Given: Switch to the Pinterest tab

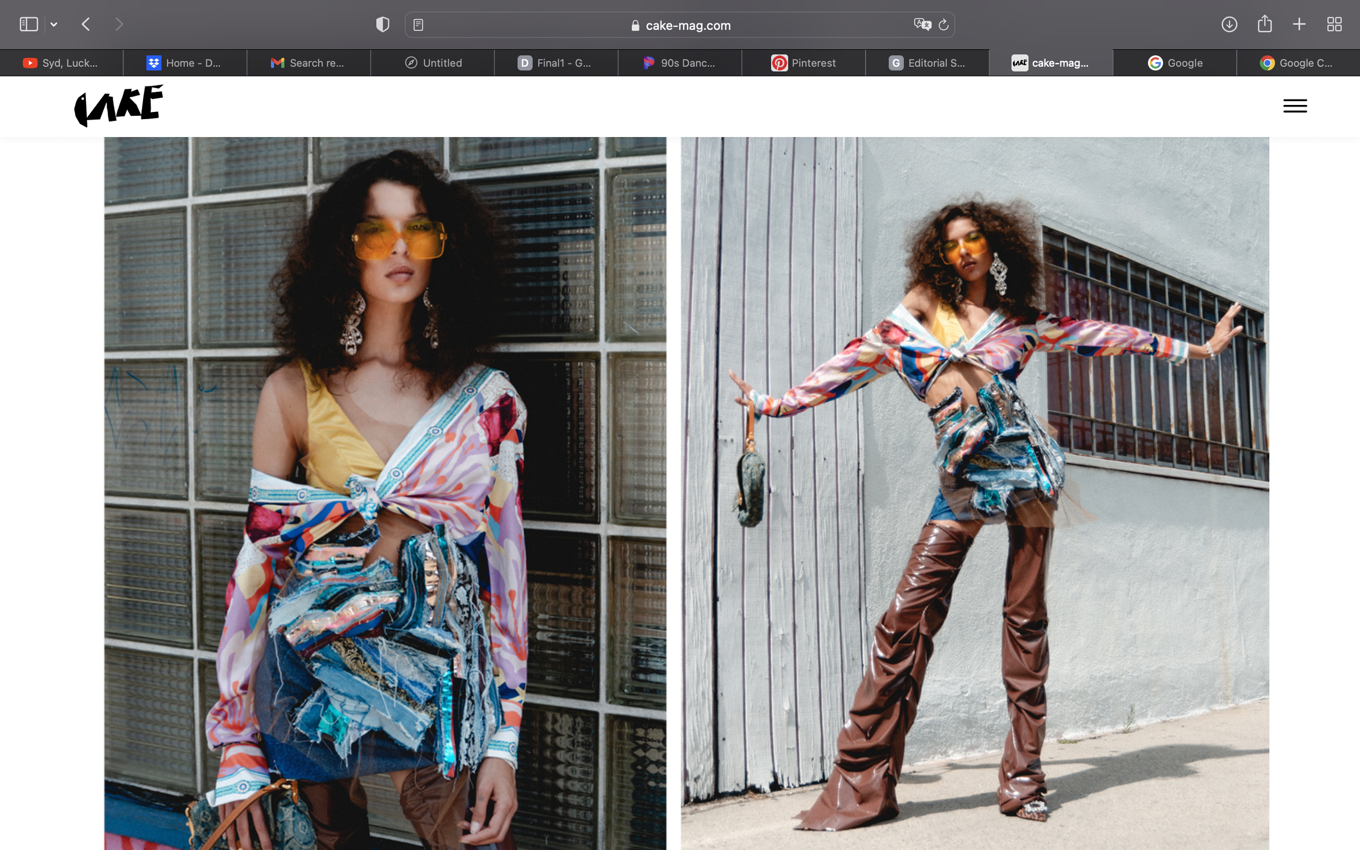Looking at the screenshot, I should (x=803, y=63).
